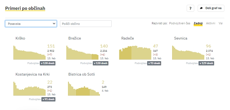Viewport: 230px width, 110px height.
Task: Click Kostanjevica's v 91 dneh badge
Action: tap(48, 99)
